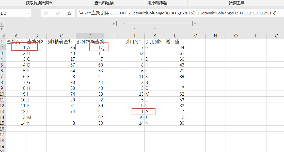Select cell C5 containing 67
The height and width of the screenshot is (152, 284).
(61, 65)
